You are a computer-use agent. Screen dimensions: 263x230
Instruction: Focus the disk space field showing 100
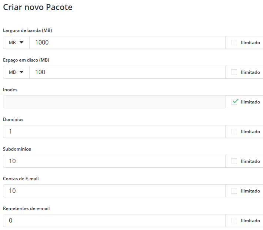tap(127, 72)
